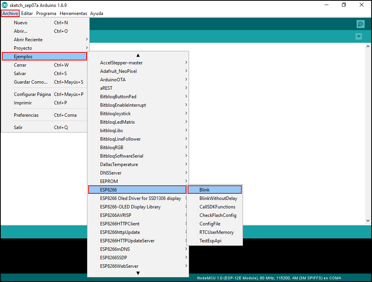Choose Nuevo from the Archivo menu

click(x=45, y=23)
